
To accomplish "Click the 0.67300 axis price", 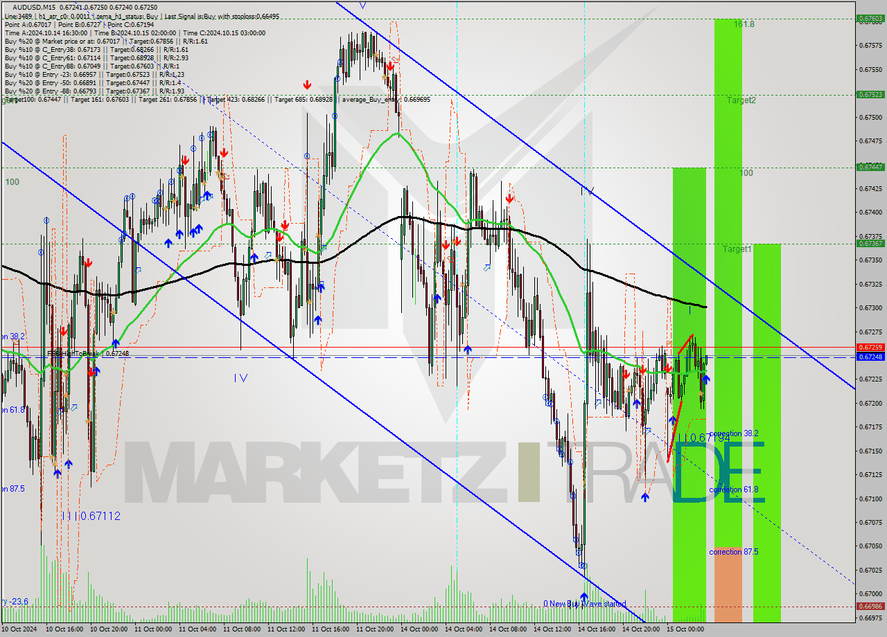I will (x=870, y=308).
